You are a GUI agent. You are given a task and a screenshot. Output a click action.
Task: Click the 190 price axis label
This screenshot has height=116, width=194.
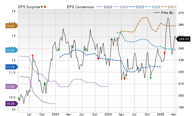[181, 107]
